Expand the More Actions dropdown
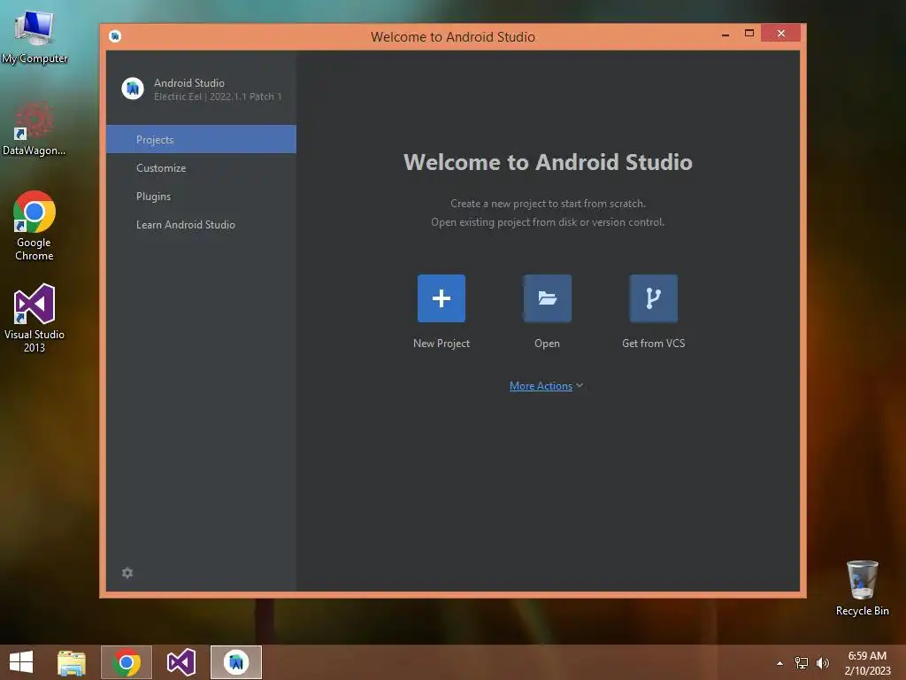906x680 pixels. [546, 386]
